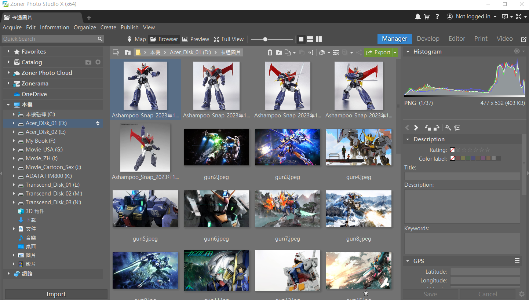The height and width of the screenshot is (300, 529).
Task: Expand the Favorites section
Action: (x=9, y=52)
